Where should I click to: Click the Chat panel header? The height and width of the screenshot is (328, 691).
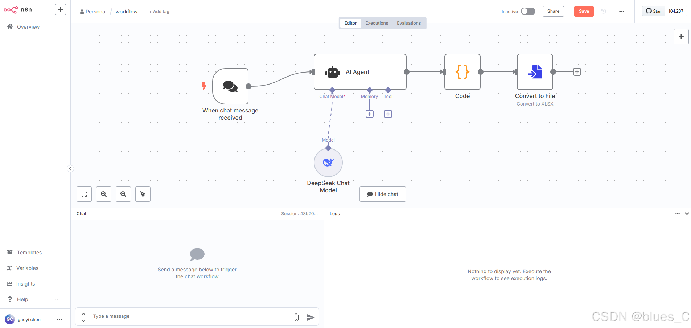click(x=82, y=214)
